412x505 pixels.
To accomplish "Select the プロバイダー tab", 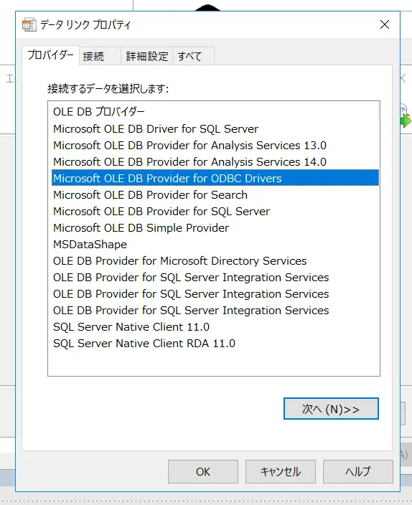I will click(50, 55).
